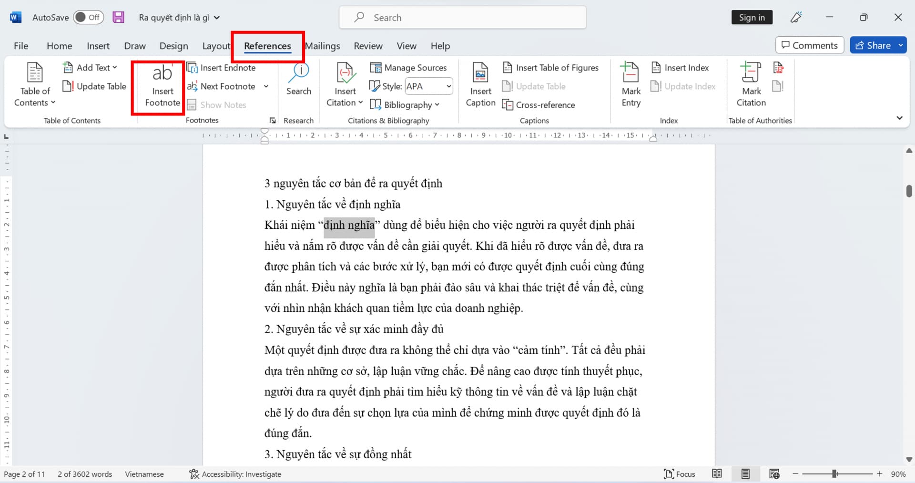Click the zoom in plus button
This screenshot has width=915, height=483.
click(879, 474)
